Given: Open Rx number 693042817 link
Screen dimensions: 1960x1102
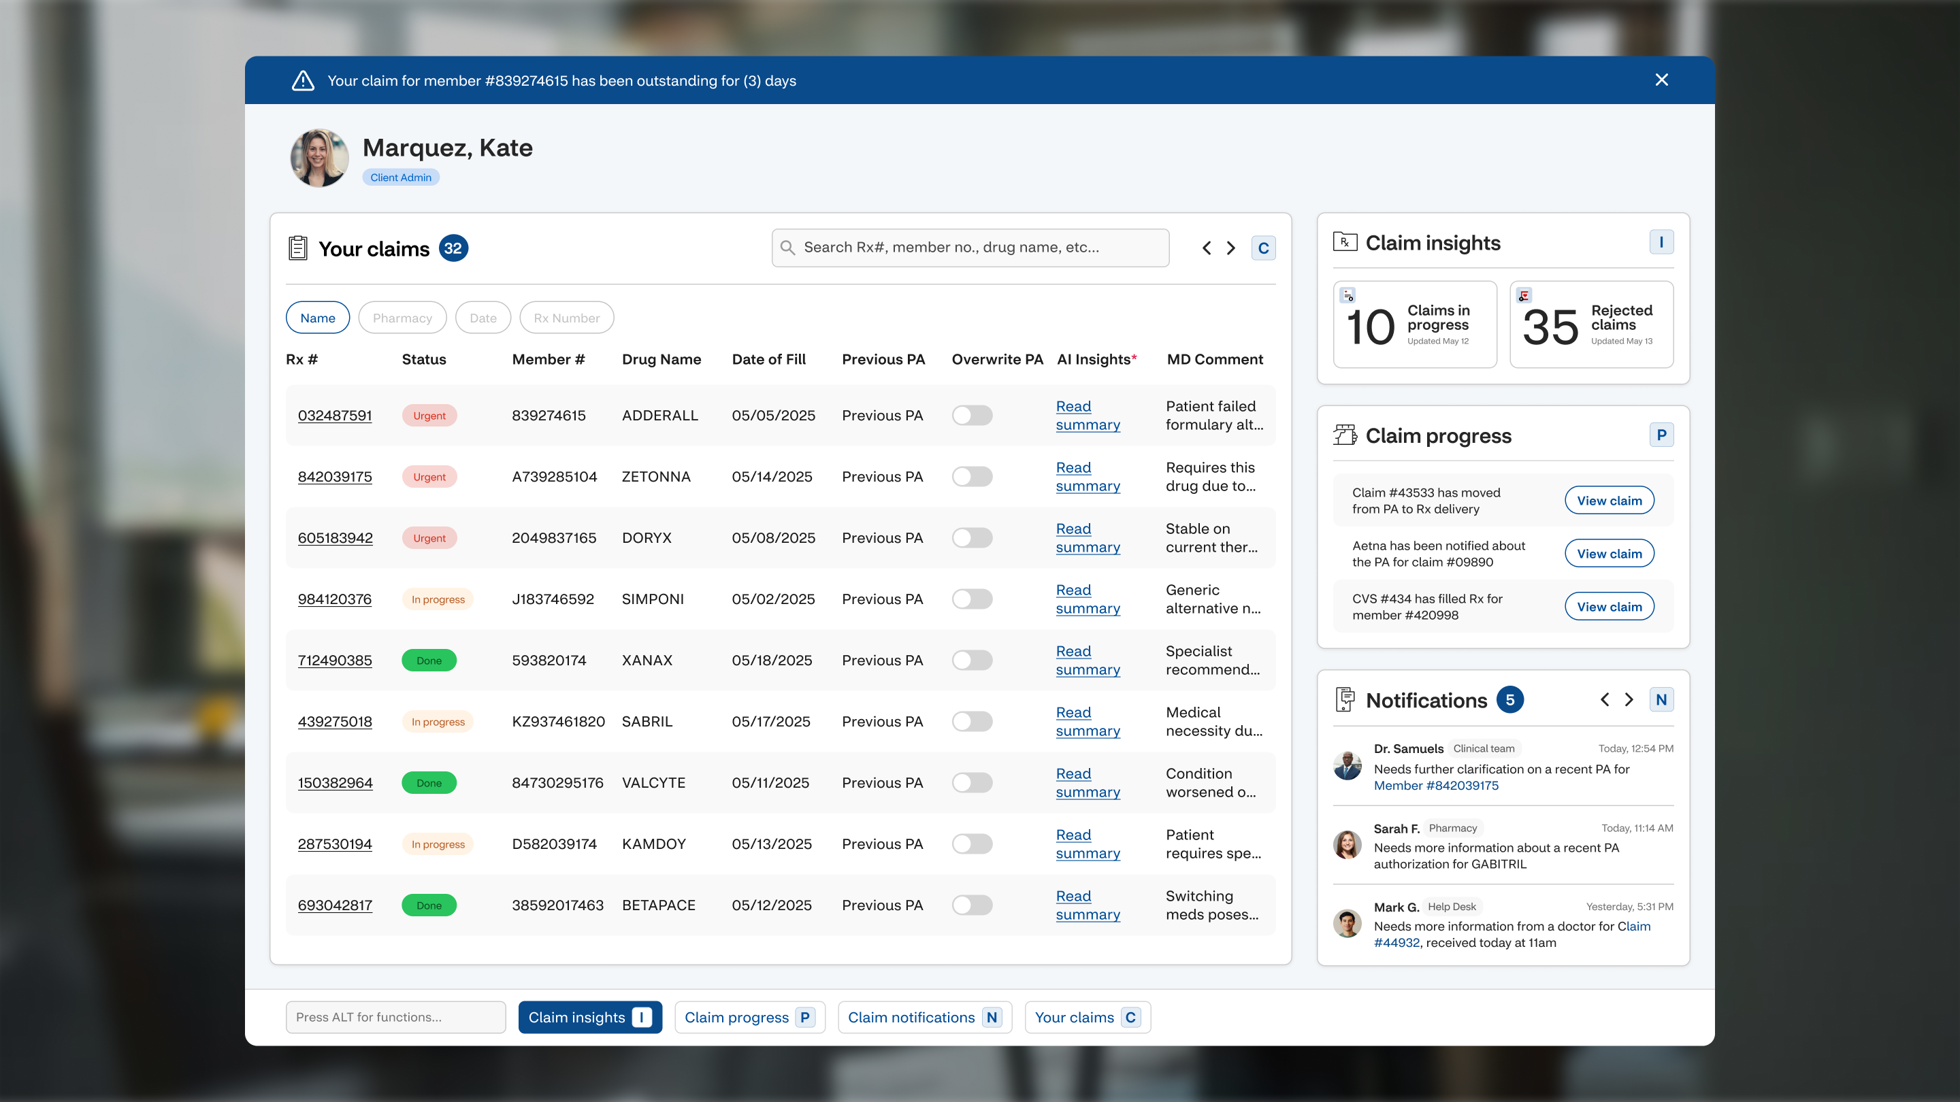Looking at the screenshot, I should point(335,905).
